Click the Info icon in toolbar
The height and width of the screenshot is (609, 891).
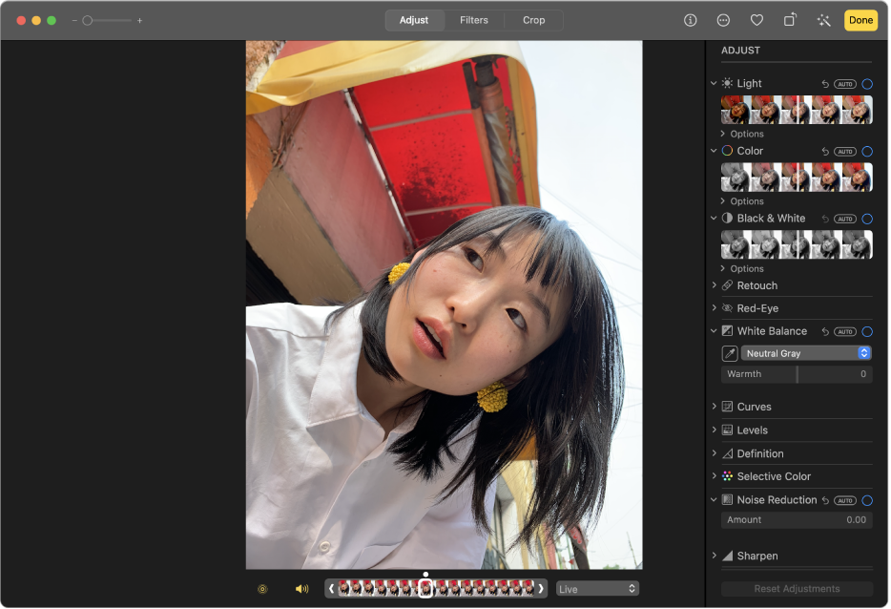coord(690,20)
